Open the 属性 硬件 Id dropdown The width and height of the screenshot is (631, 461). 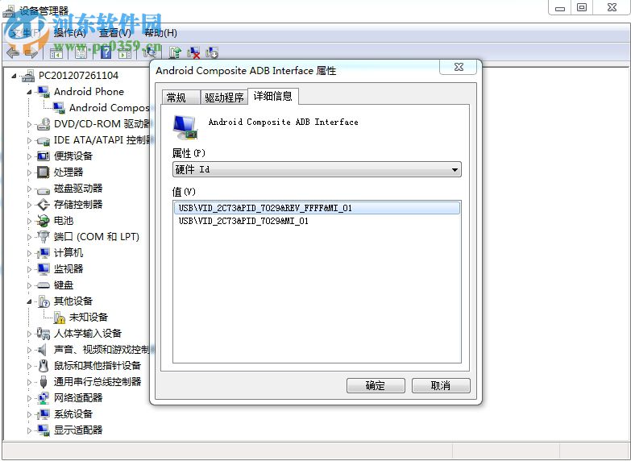317,169
